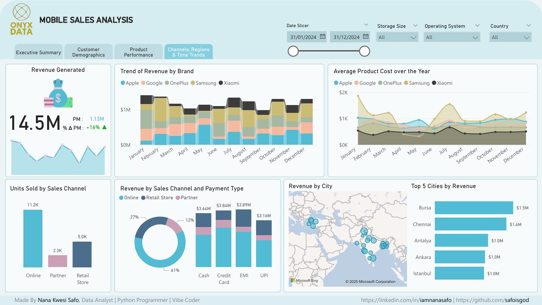Select Retail Store legend in Sales Channel chart
The image size is (542, 305).
pos(157,198)
